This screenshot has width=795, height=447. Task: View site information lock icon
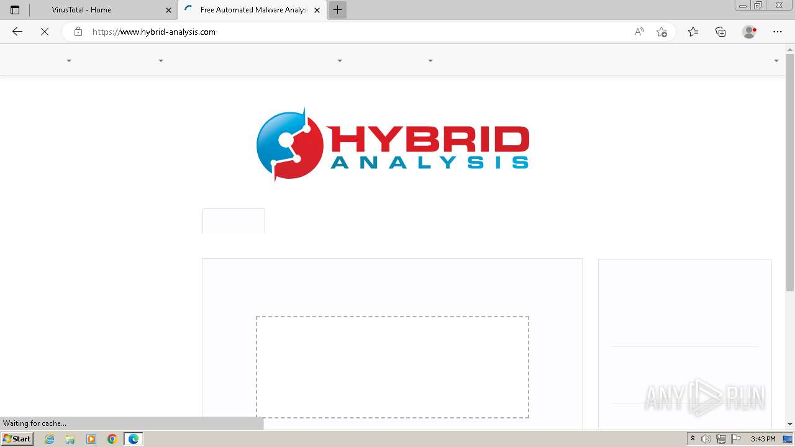tap(78, 32)
